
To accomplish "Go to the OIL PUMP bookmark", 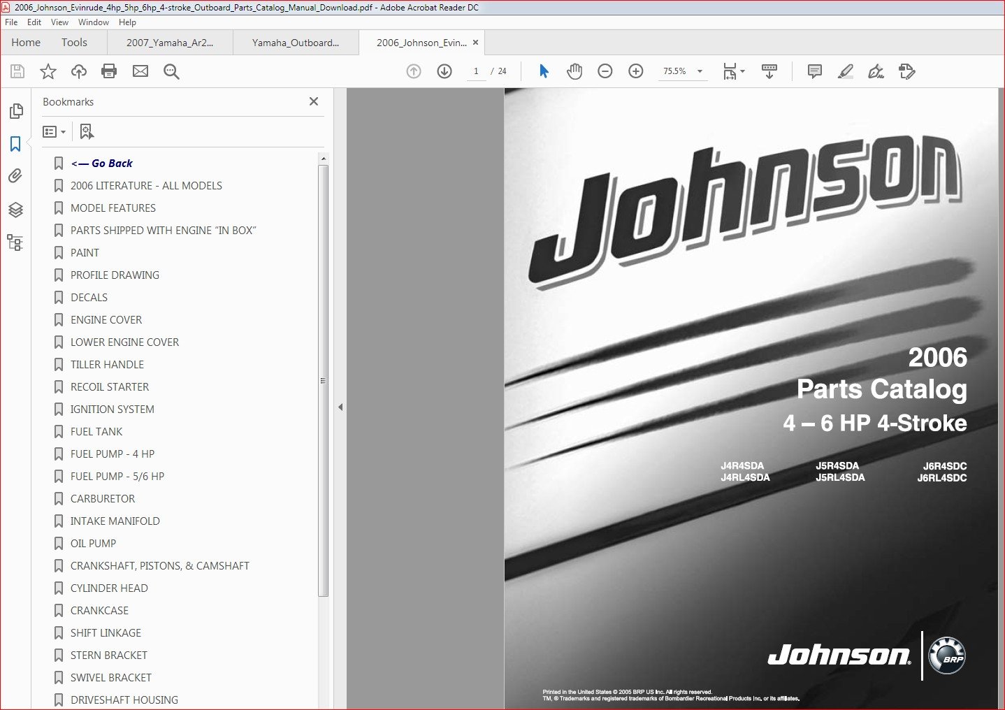I will coord(93,544).
